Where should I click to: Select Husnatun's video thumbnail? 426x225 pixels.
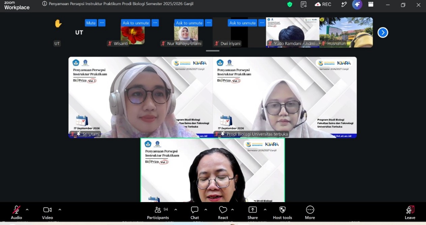click(x=346, y=32)
